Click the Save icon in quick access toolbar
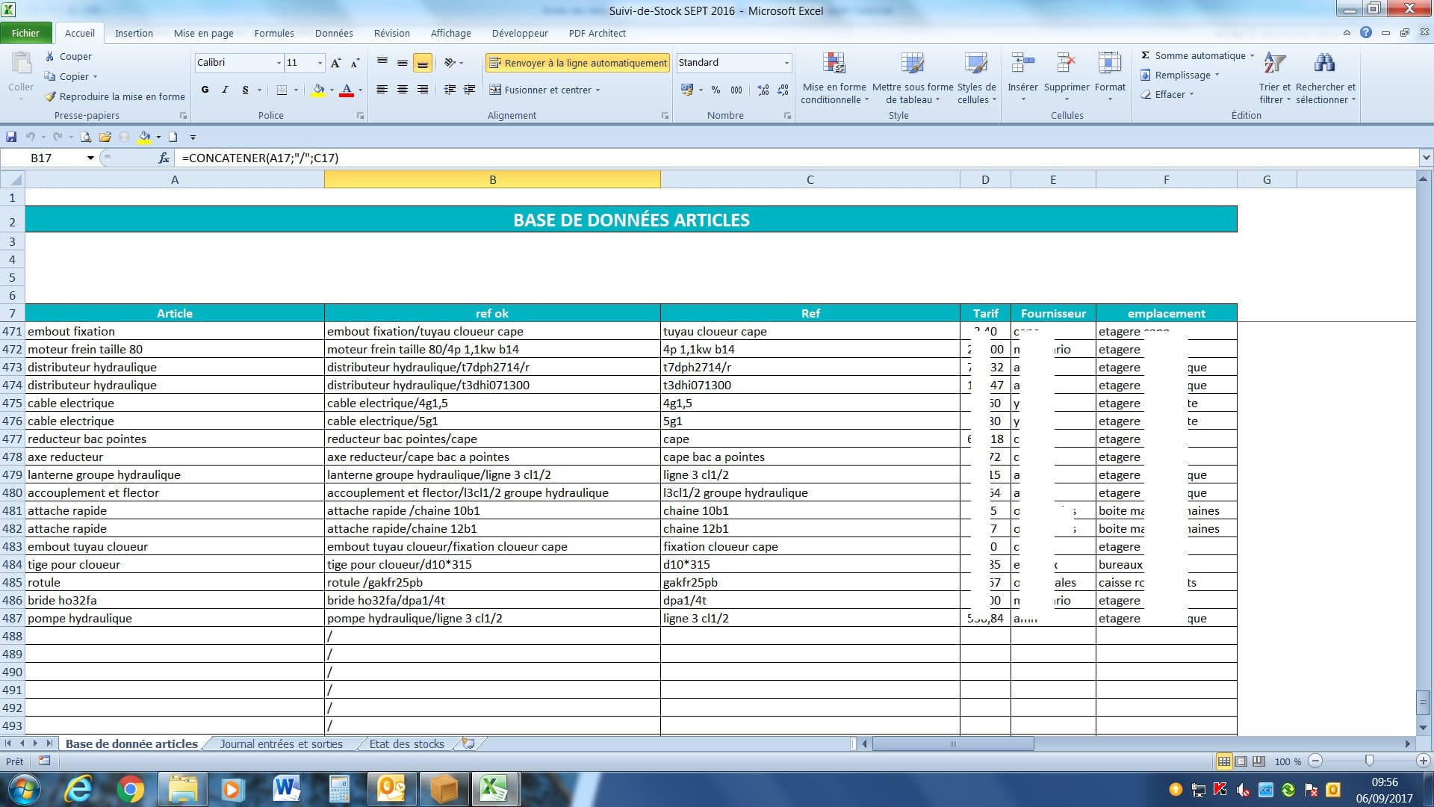The width and height of the screenshot is (1434, 807). 11,137
